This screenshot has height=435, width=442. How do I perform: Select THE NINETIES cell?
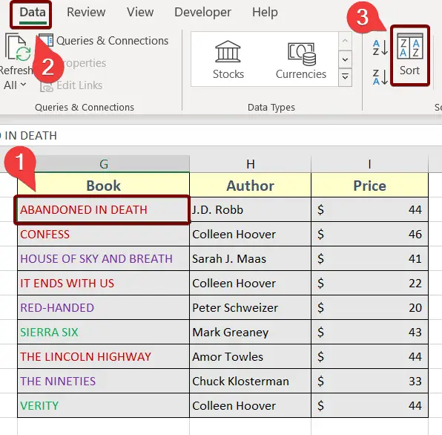point(103,381)
